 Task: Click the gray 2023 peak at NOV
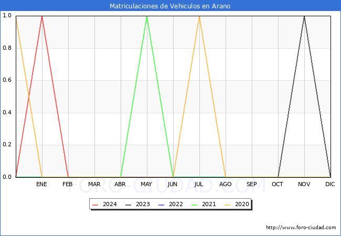pyautogui.click(x=304, y=16)
